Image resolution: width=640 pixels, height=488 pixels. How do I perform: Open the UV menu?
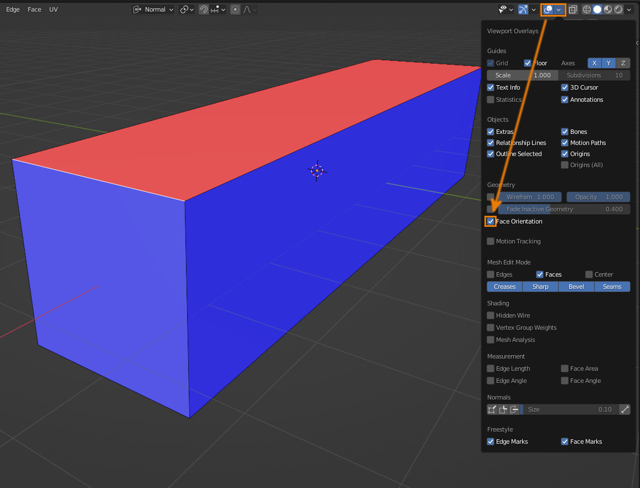[53, 9]
